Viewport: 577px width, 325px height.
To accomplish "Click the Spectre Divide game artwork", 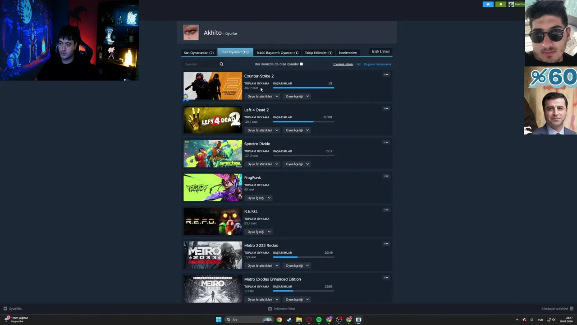I will coord(213,153).
